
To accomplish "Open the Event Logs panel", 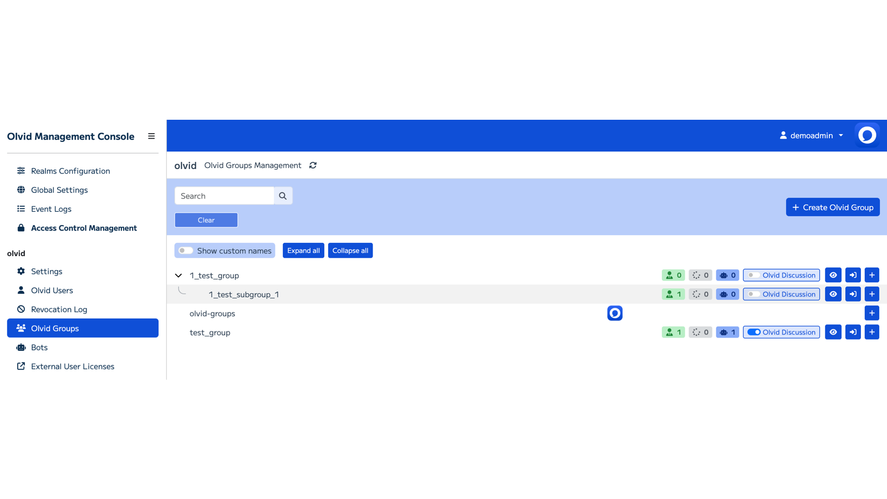I will [51, 209].
